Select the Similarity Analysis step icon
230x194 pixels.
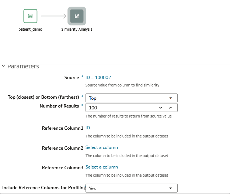[x=77, y=16]
